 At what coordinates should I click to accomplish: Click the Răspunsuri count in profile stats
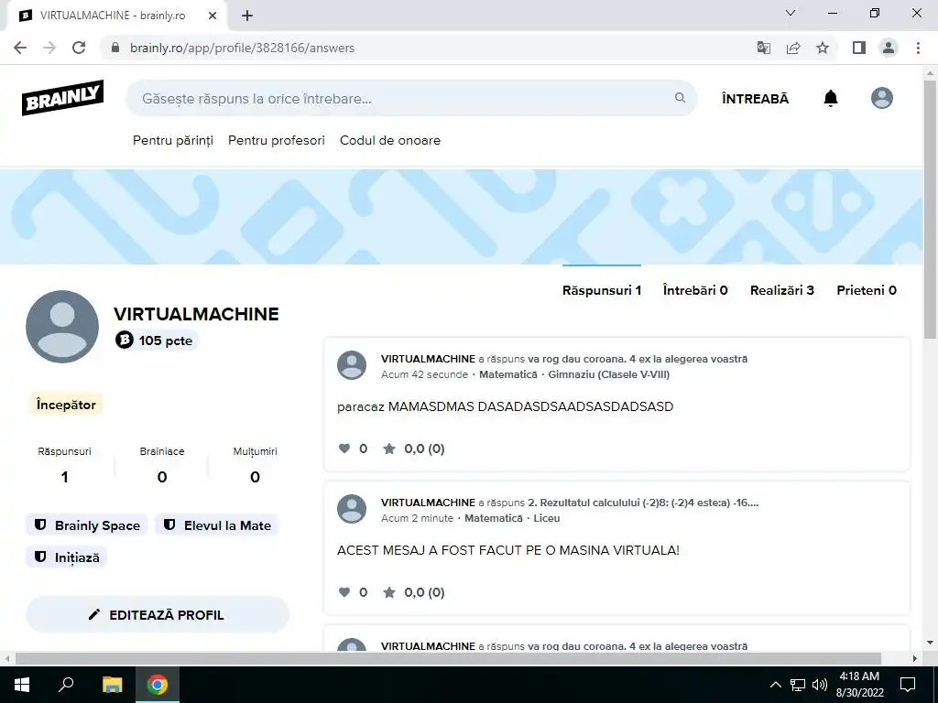pyautogui.click(x=65, y=477)
